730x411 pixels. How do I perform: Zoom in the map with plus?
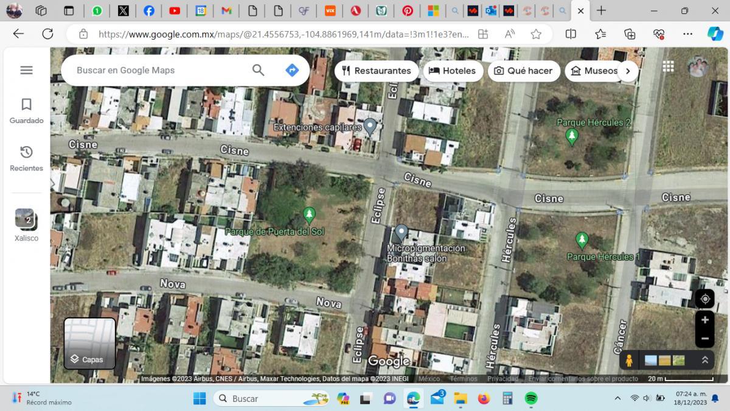704,320
